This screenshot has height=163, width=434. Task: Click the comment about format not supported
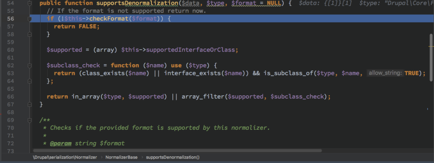pos(127,12)
